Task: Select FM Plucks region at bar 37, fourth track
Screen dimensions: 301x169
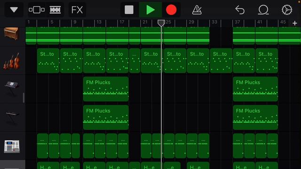Action: point(255,117)
